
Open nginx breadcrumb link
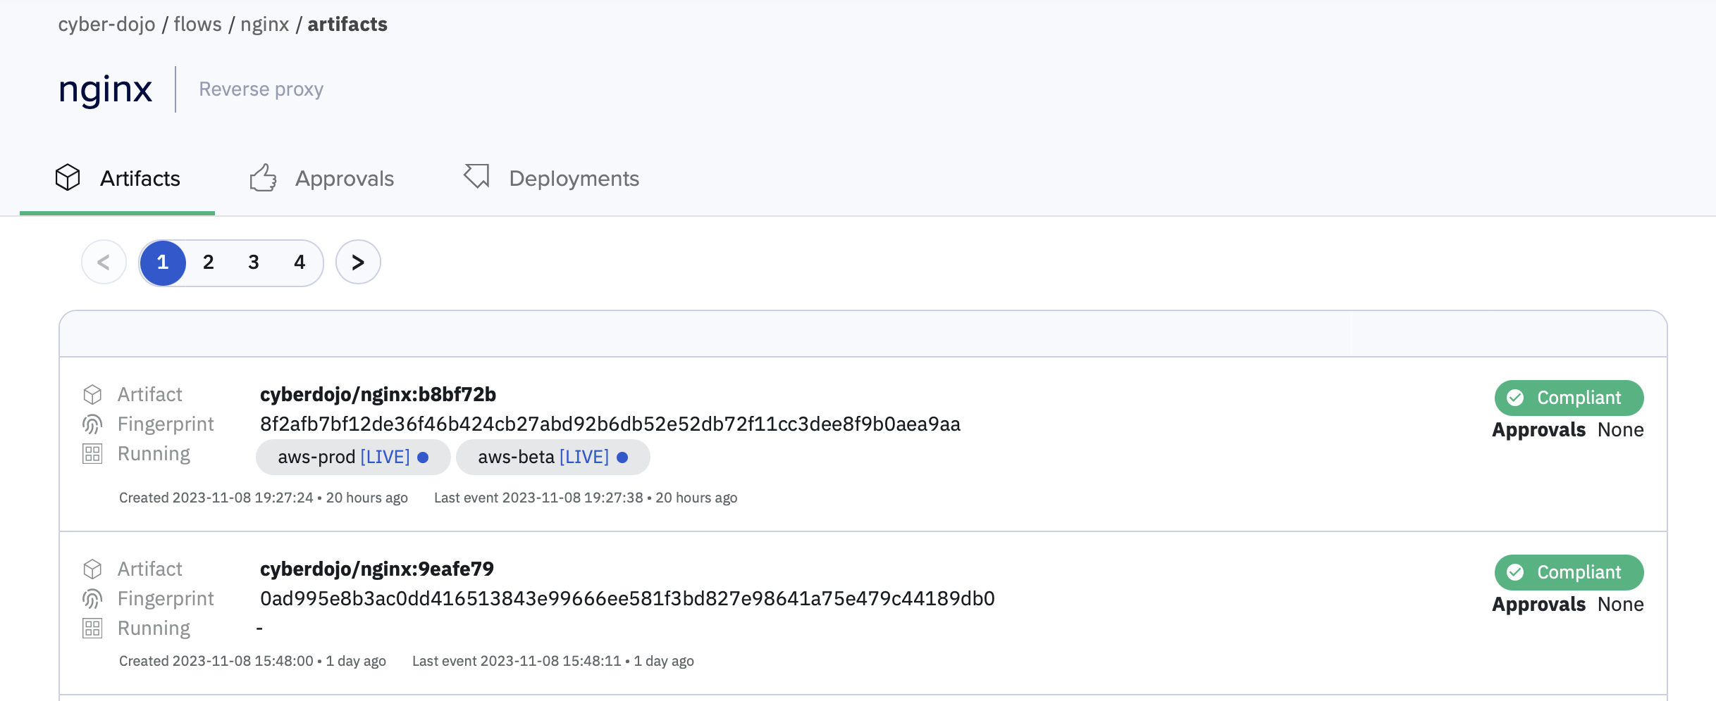tap(265, 25)
